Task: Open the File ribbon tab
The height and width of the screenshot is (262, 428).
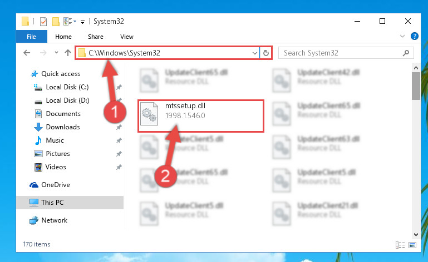Action: click(x=31, y=37)
